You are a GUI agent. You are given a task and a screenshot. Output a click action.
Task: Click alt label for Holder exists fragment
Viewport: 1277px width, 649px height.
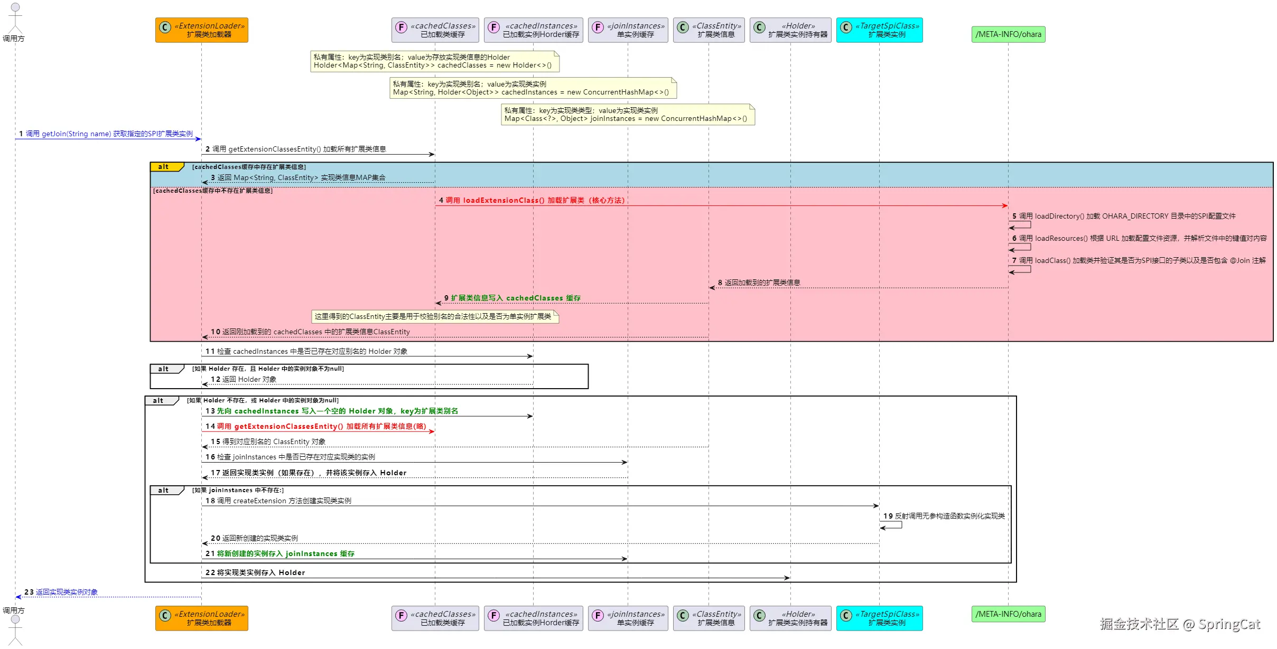tap(164, 369)
